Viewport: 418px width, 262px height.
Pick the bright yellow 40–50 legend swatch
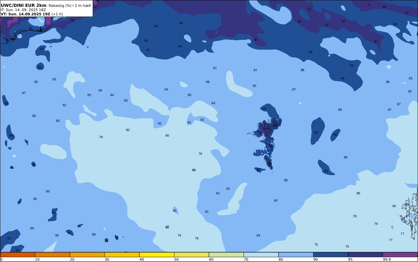(157, 254)
